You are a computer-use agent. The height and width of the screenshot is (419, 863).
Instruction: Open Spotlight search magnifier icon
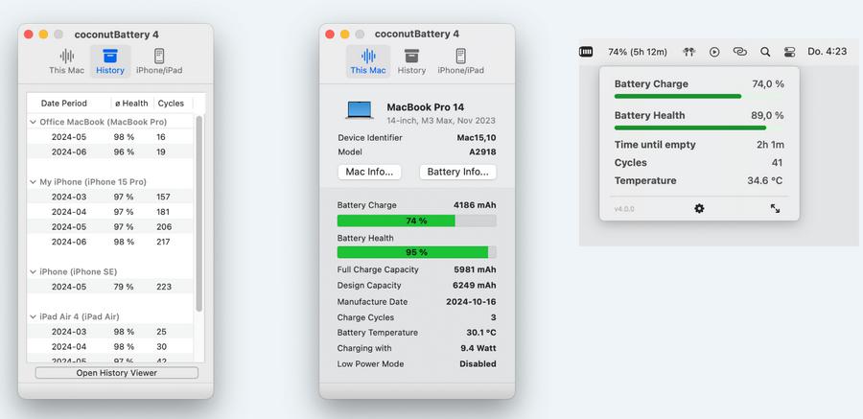click(x=765, y=52)
